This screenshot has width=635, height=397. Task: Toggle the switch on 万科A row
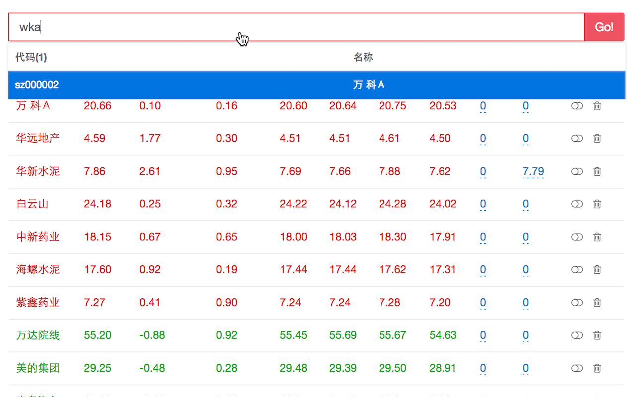pyautogui.click(x=577, y=106)
